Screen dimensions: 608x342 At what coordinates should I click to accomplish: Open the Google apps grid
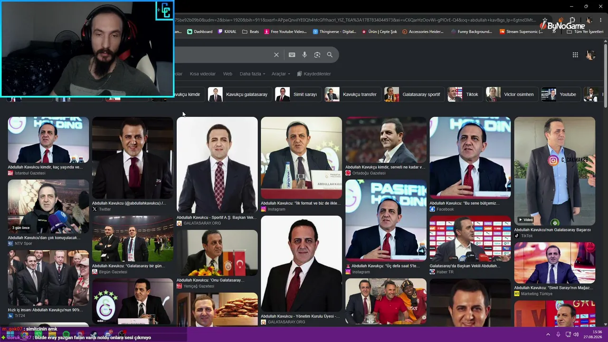(575, 55)
